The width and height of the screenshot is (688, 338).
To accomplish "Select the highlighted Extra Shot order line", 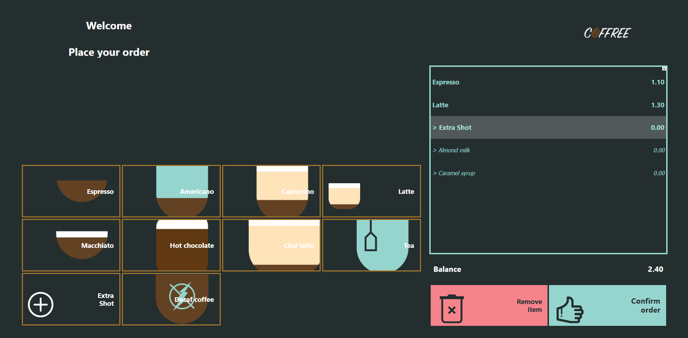I will click(548, 127).
